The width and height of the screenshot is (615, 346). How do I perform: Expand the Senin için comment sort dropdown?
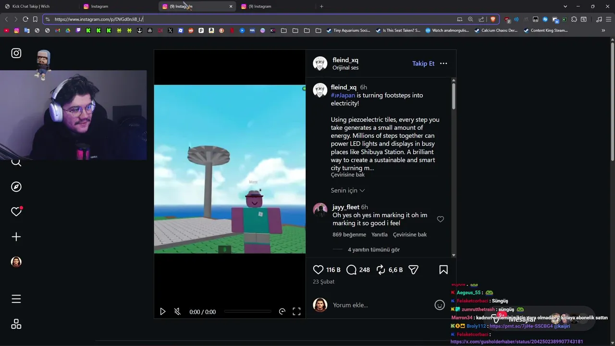pos(348,190)
